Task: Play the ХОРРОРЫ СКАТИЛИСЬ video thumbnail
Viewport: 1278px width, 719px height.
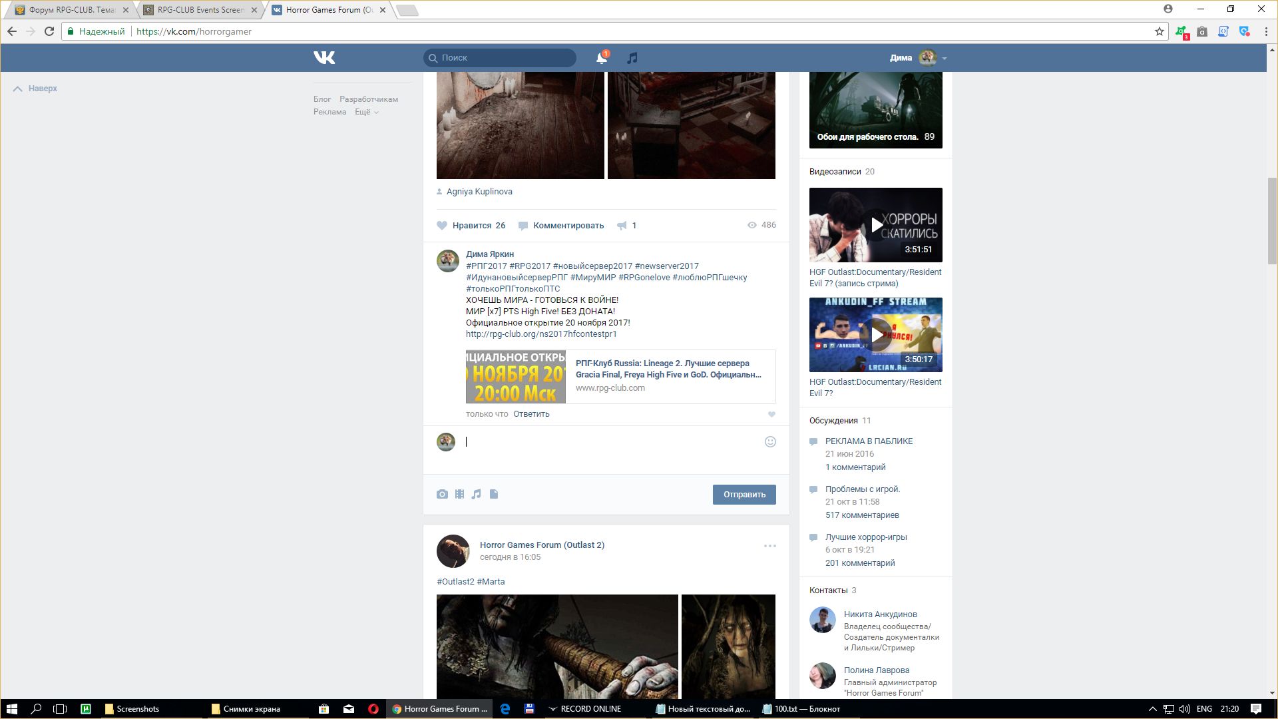Action: coord(876,225)
